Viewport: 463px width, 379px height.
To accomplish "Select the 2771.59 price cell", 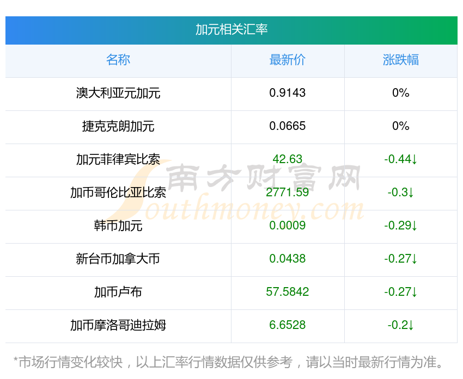I will click(288, 192).
